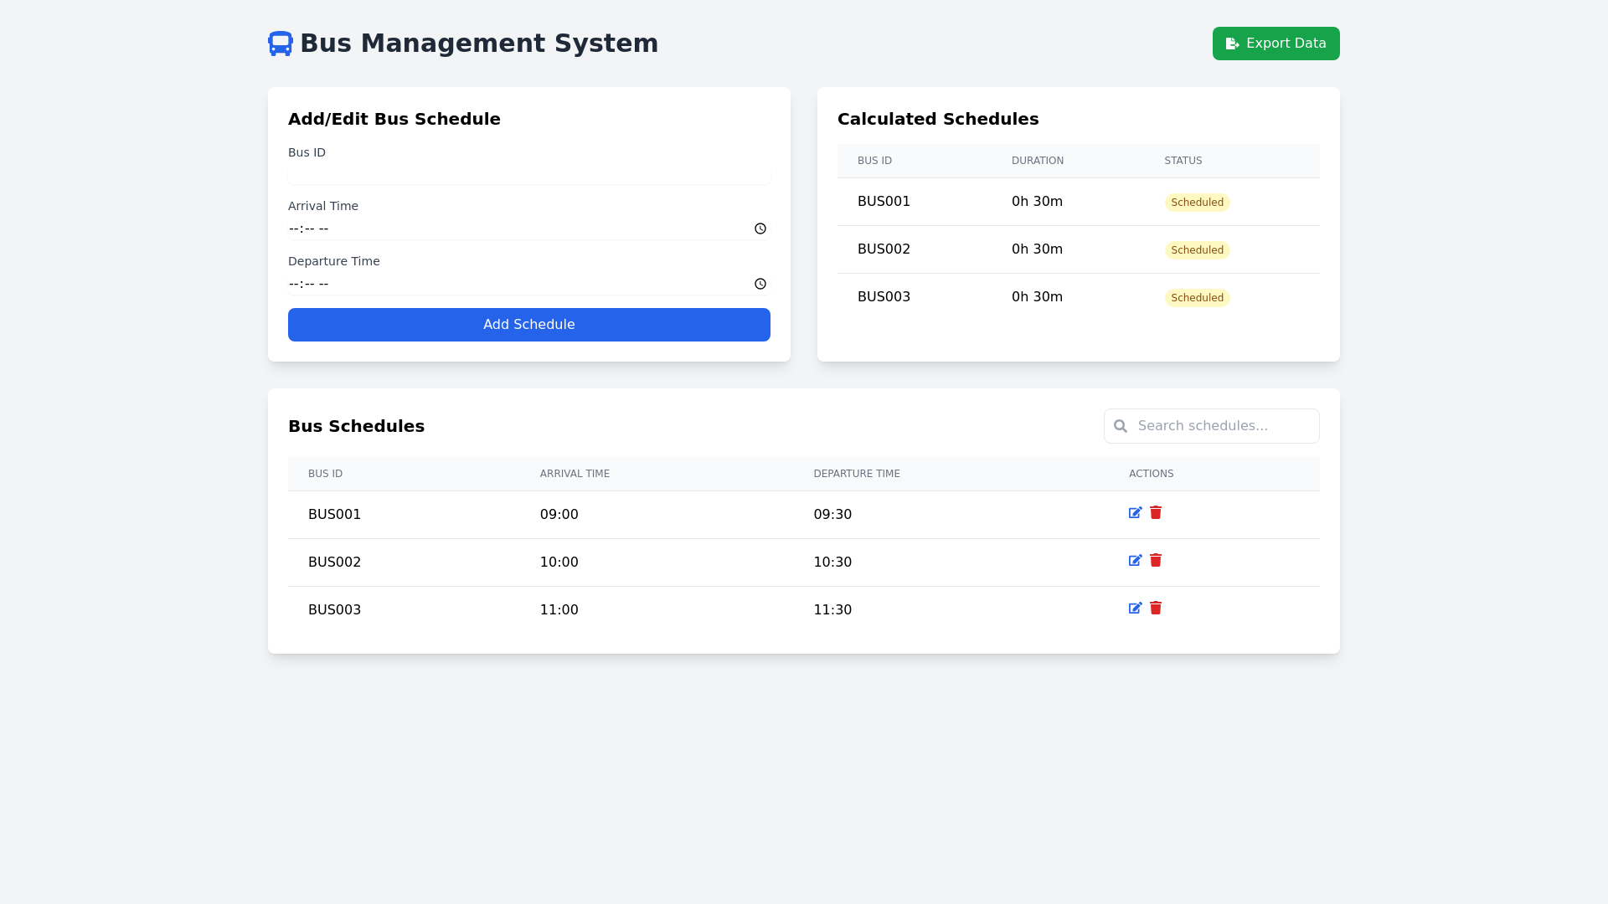Screen dimensions: 1608x904
Task: Click the Arrival Time input field
Action: click(x=502, y=228)
